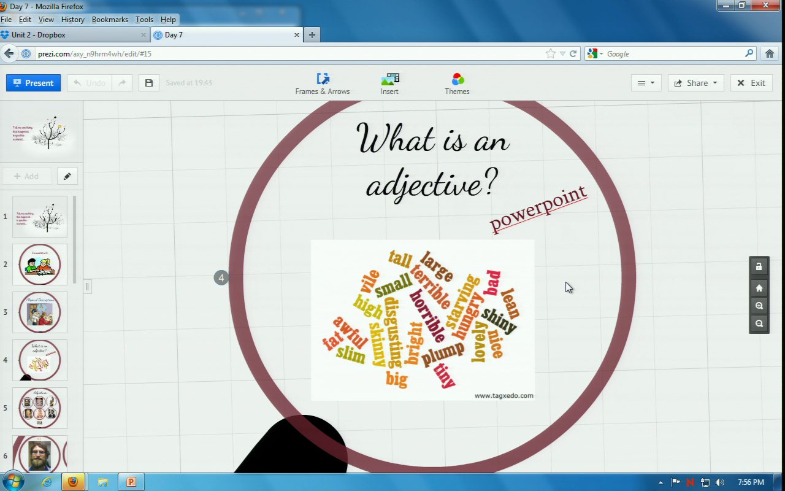Image resolution: width=785 pixels, height=491 pixels.
Task: Toggle the canvas lock icon
Action: [x=759, y=267]
